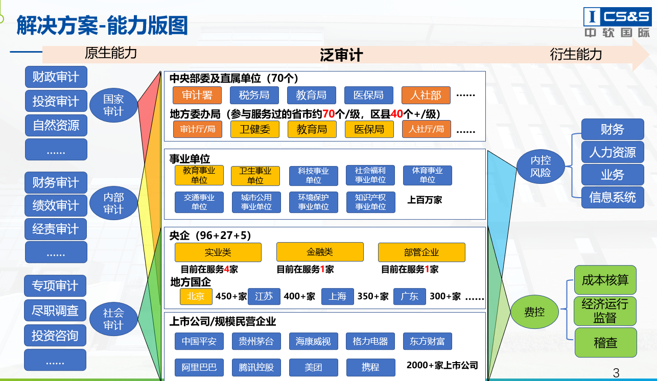Click the 社会审计 oval
This screenshot has height=381, width=657.
[113, 319]
